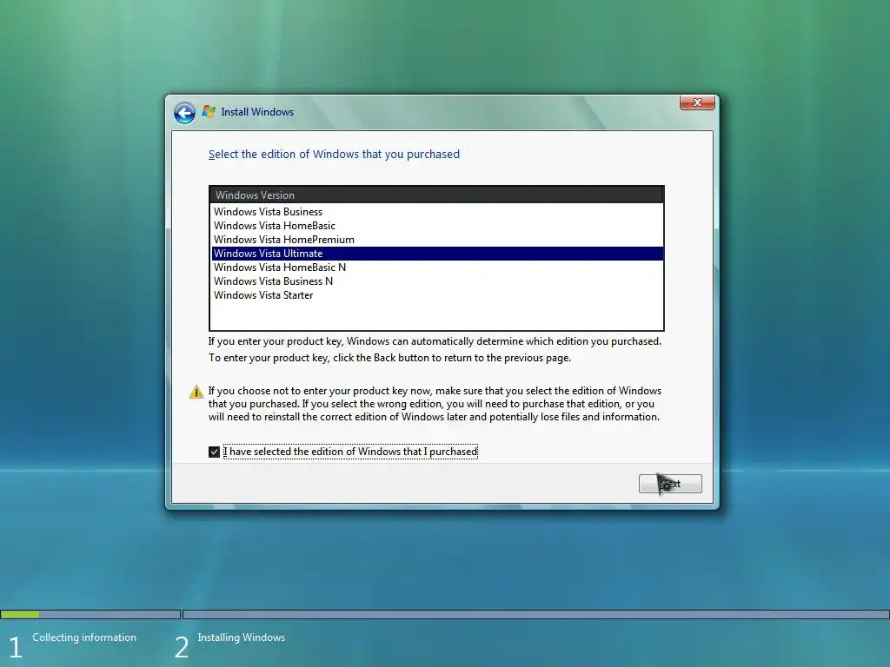
Task: Click the "Collecting information" step label
Action: (x=84, y=637)
